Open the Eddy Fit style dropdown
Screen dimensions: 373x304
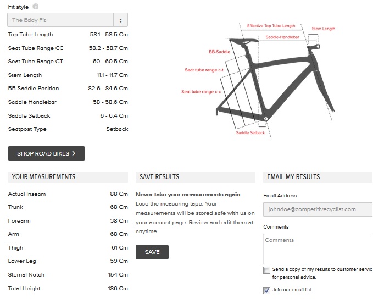(68, 20)
